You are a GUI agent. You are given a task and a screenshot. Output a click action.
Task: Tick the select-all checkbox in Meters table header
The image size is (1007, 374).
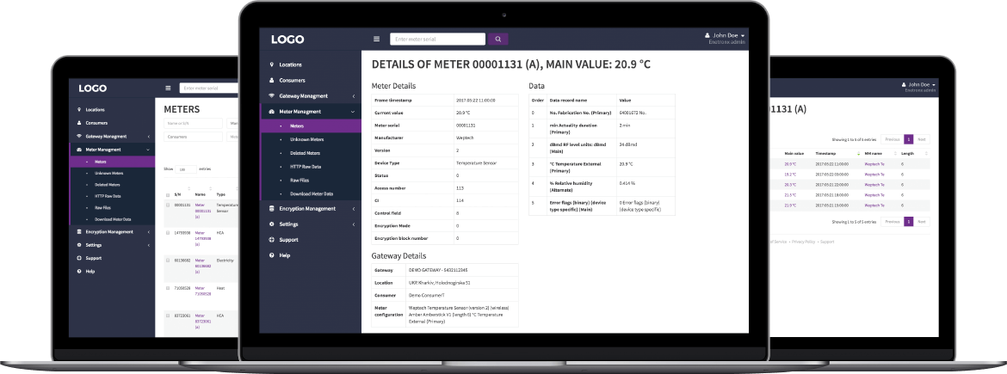[x=168, y=194]
